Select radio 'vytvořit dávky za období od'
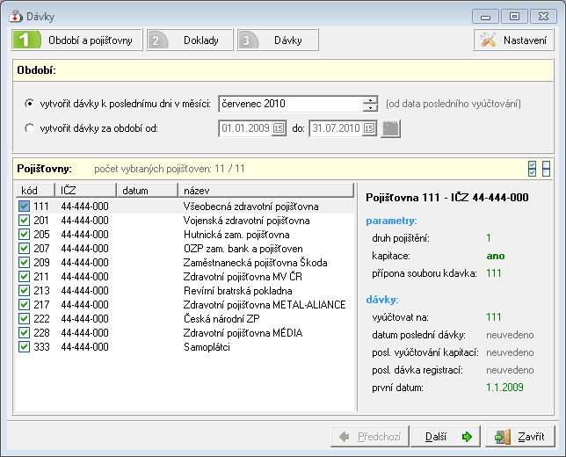Viewport: 566px width, 457px height. (x=29, y=128)
